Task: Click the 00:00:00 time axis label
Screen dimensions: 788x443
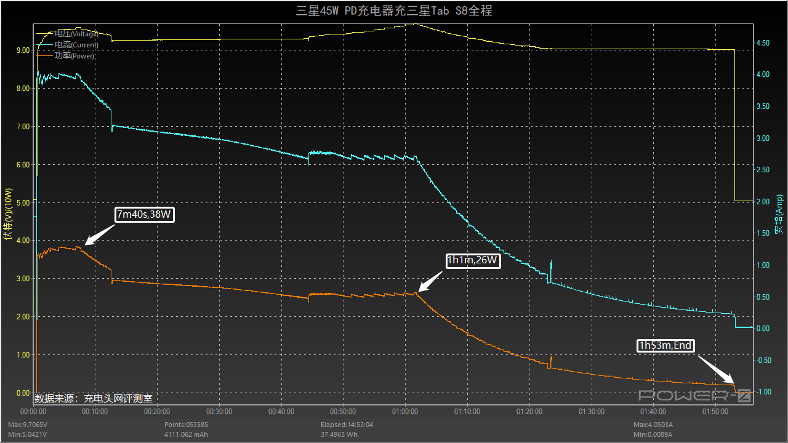Action: pos(33,412)
